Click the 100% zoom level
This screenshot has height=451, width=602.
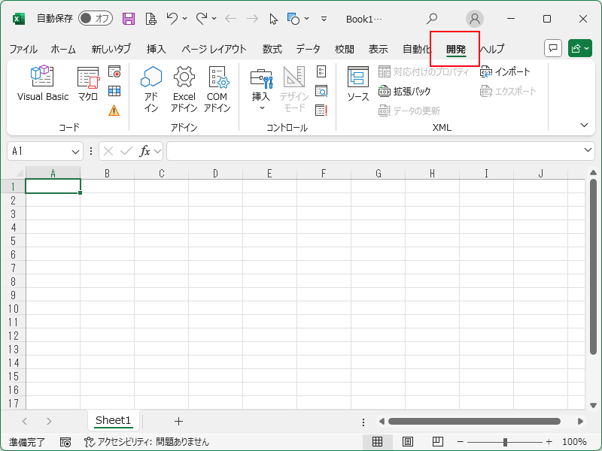[574, 442]
